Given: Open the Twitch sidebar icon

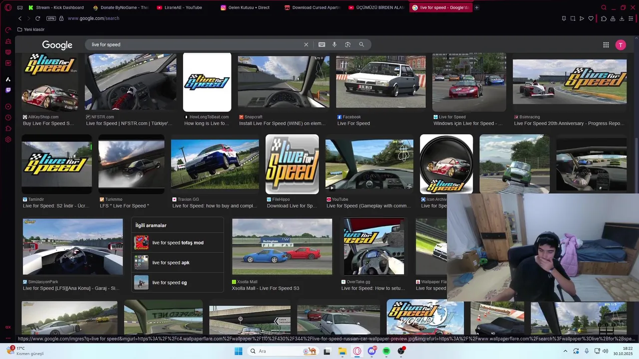Looking at the screenshot, I should (x=8, y=90).
